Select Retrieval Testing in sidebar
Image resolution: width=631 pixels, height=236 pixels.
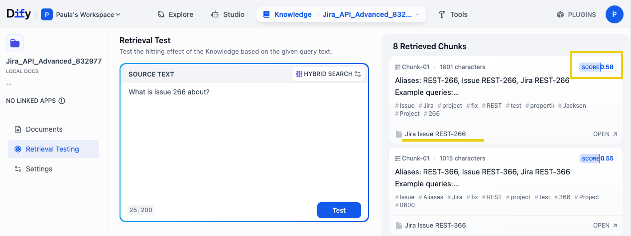pyautogui.click(x=53, y=149)
